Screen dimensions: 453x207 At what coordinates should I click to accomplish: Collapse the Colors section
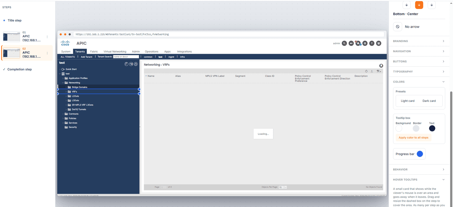(x=419, y=82)
